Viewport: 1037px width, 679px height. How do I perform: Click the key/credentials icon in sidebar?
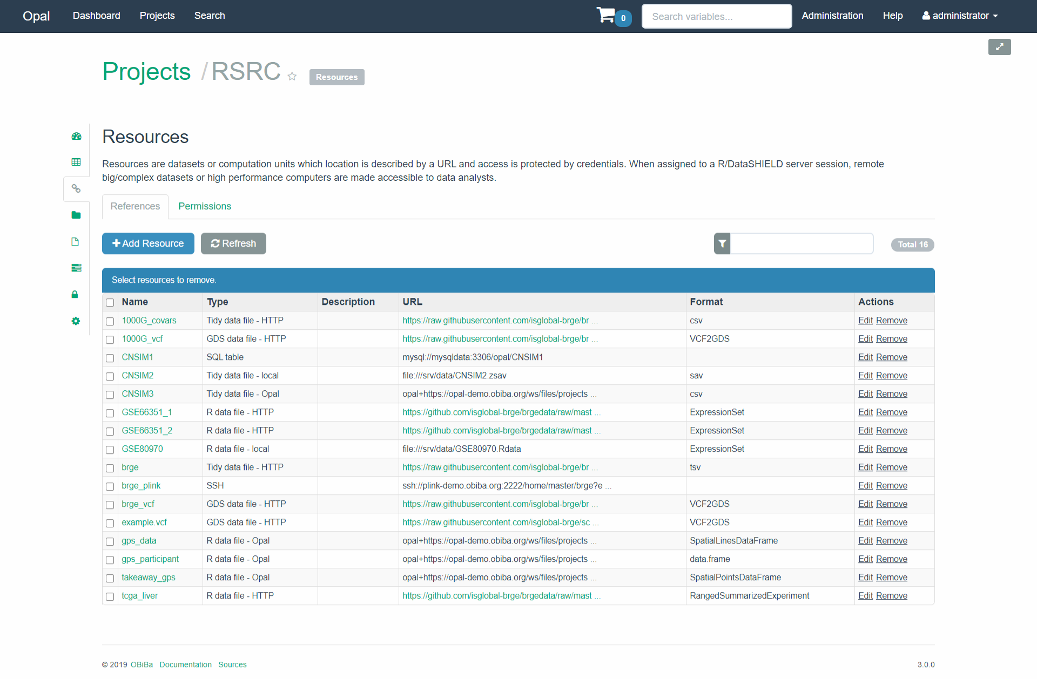pos(75,294)
